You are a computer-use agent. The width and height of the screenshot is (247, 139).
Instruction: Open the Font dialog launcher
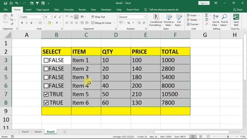tap(62, 29)
